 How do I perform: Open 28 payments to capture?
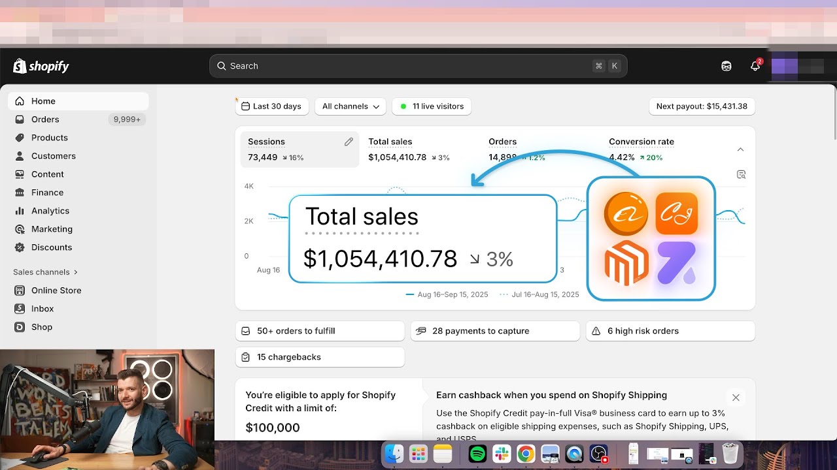click(495, 331)
